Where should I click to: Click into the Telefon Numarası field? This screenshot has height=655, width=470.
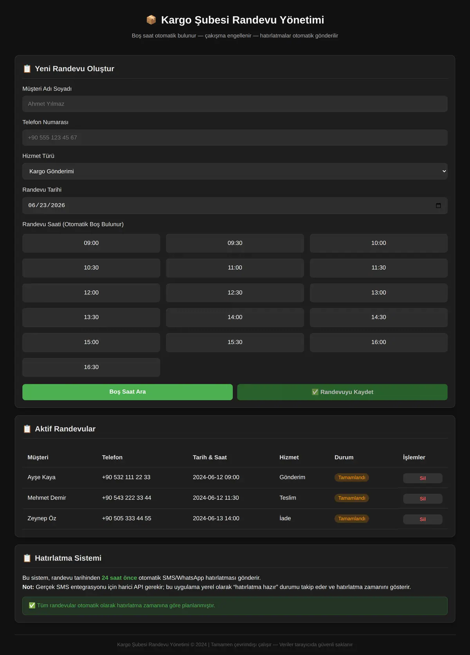[235, 138]
